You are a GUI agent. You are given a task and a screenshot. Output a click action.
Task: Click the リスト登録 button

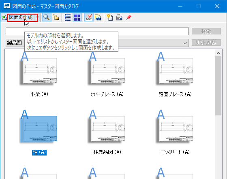pos(206,43)
